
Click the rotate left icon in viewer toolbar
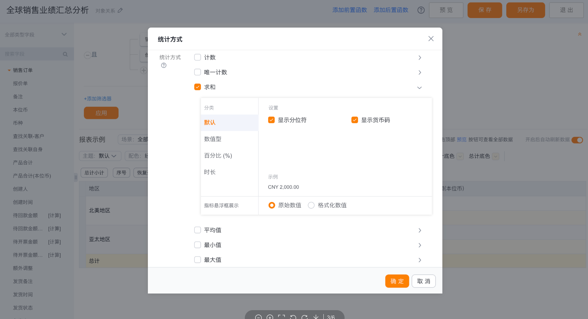point(293,317)
